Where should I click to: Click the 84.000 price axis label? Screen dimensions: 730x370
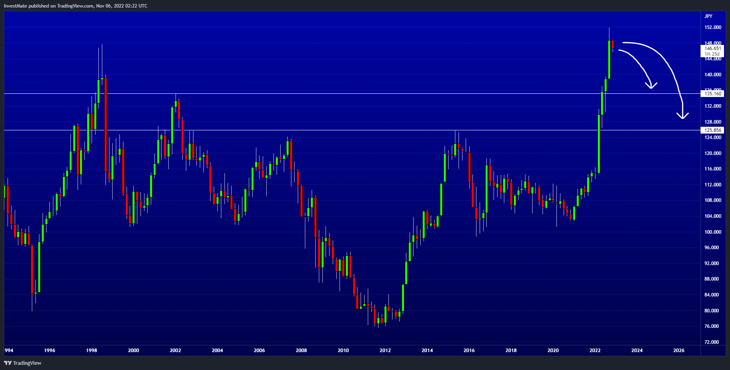711,295
